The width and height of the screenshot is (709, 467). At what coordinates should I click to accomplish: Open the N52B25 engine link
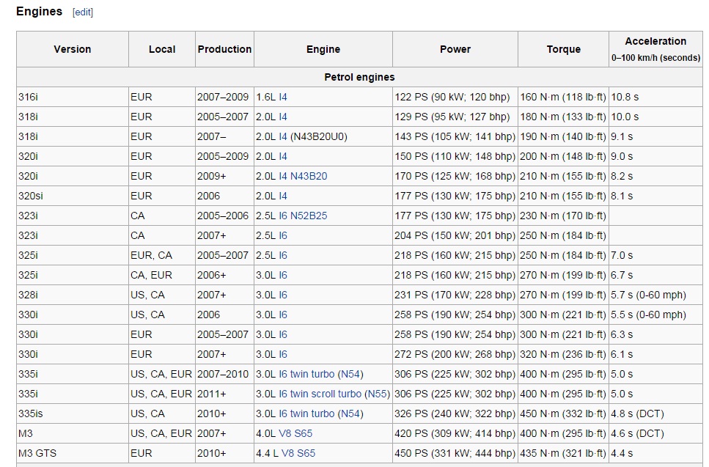pos(309,216)
